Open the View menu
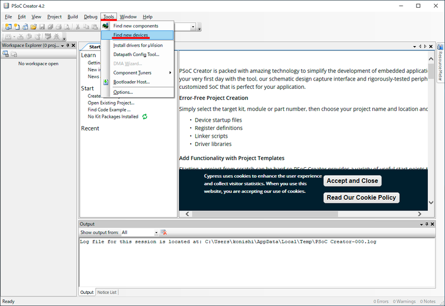Screen dimensions: 445x306 (36, 17)
